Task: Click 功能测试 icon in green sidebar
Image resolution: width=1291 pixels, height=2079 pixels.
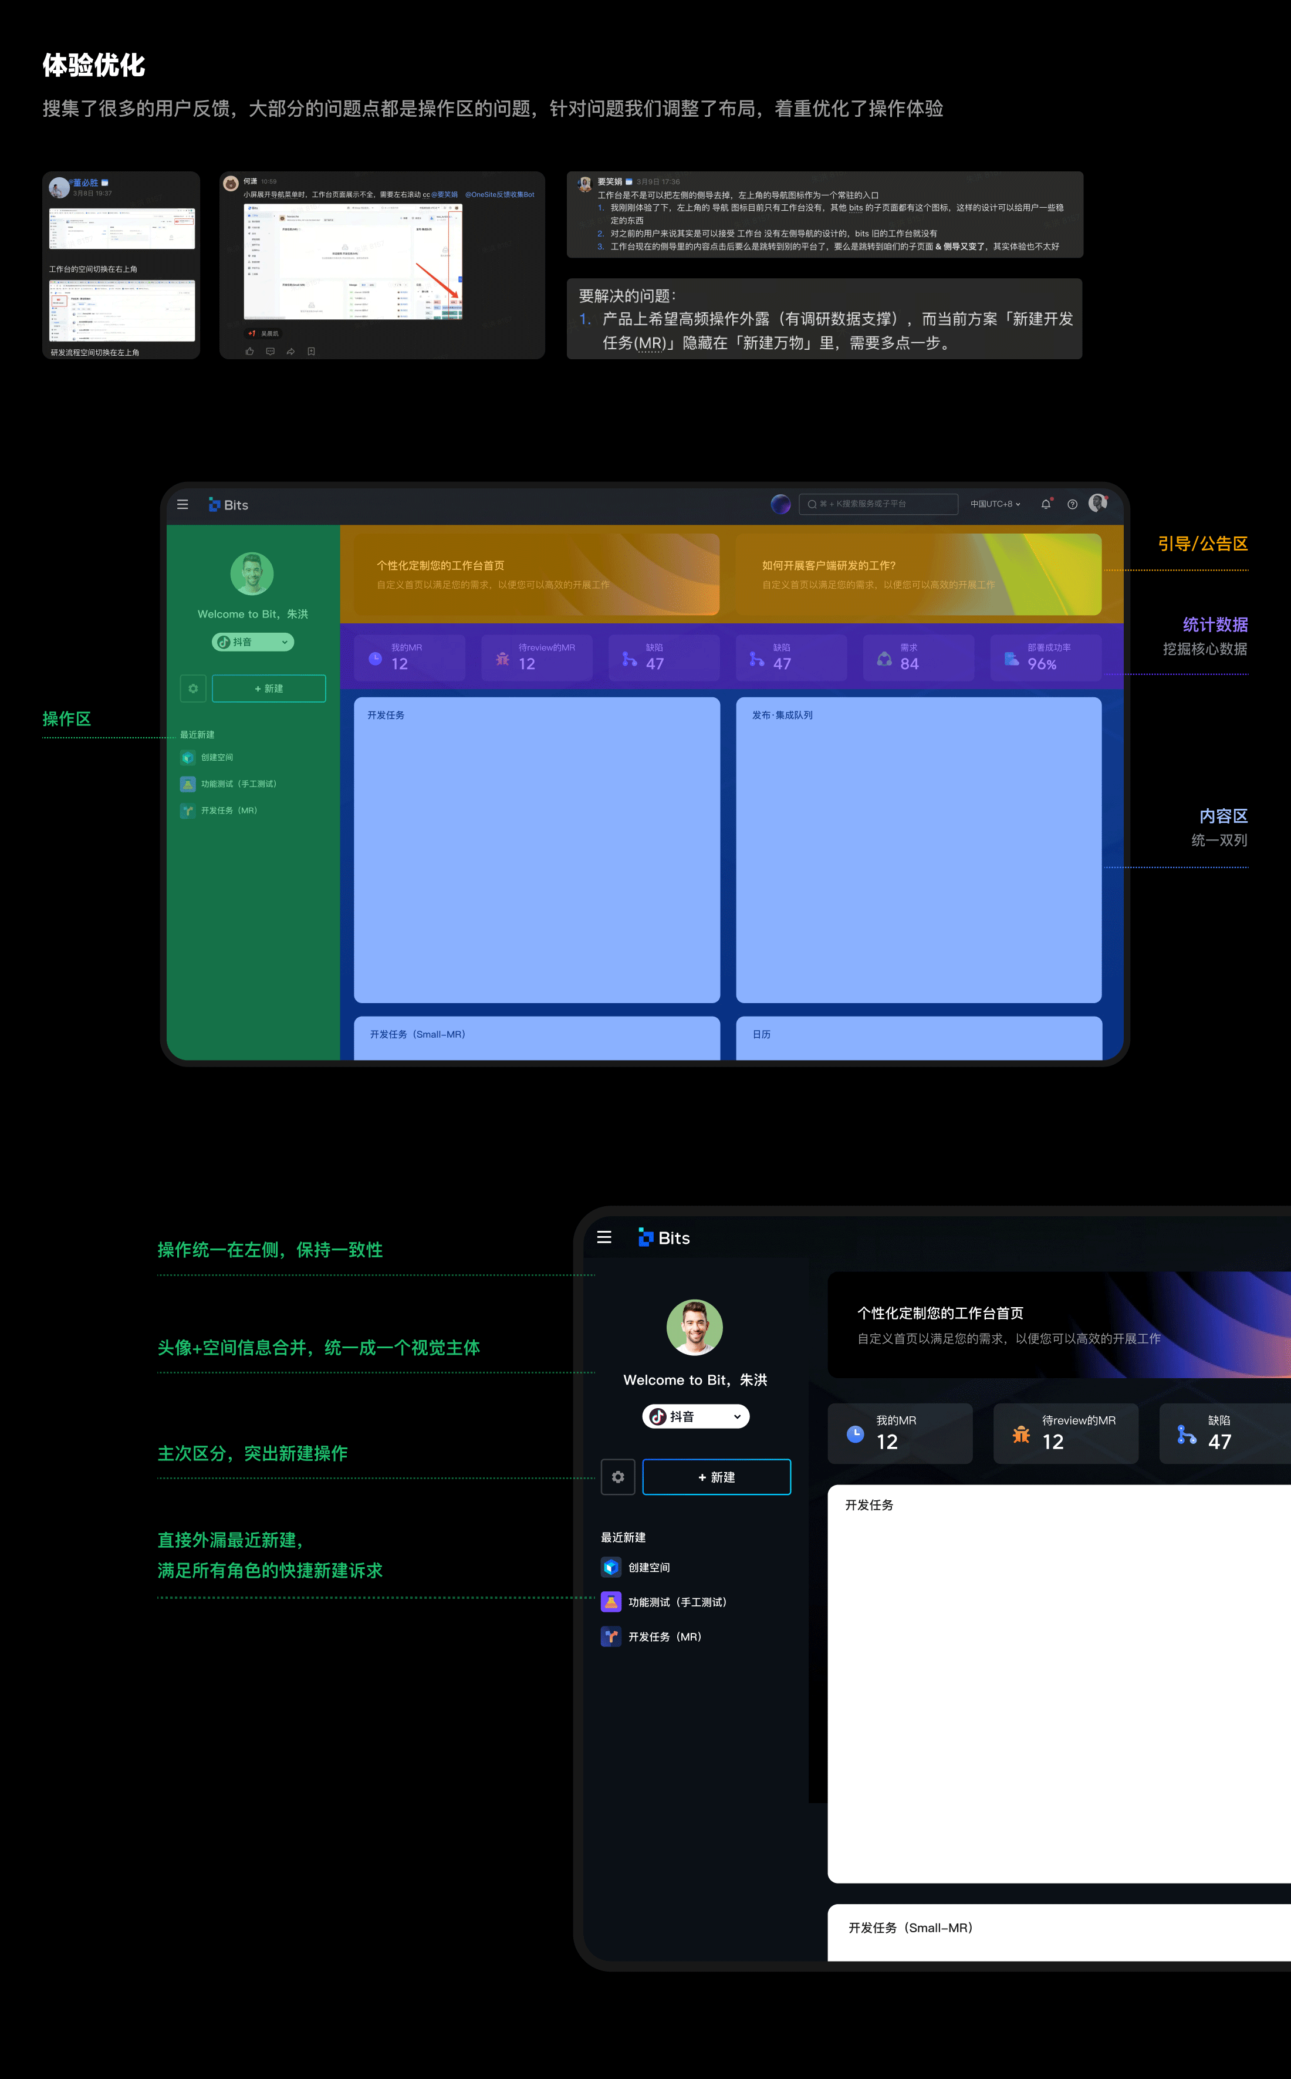Action: pos(188,784)
